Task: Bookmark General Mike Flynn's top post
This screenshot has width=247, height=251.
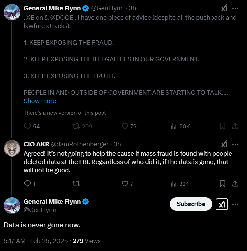Action: [x=223, y=126]
